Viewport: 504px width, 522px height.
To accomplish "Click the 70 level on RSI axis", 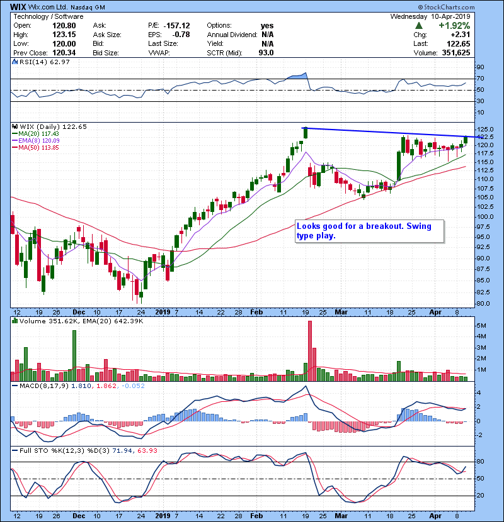I will click(481, 79).
